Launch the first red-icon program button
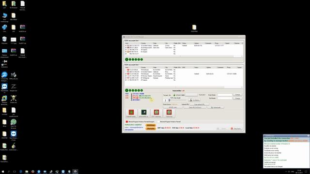Screen dimensions: 310x174 tap(131, 113)
